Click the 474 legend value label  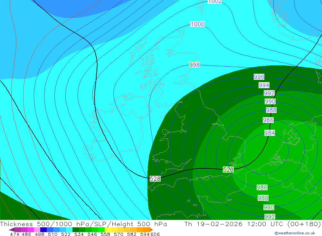click(14, 234)
